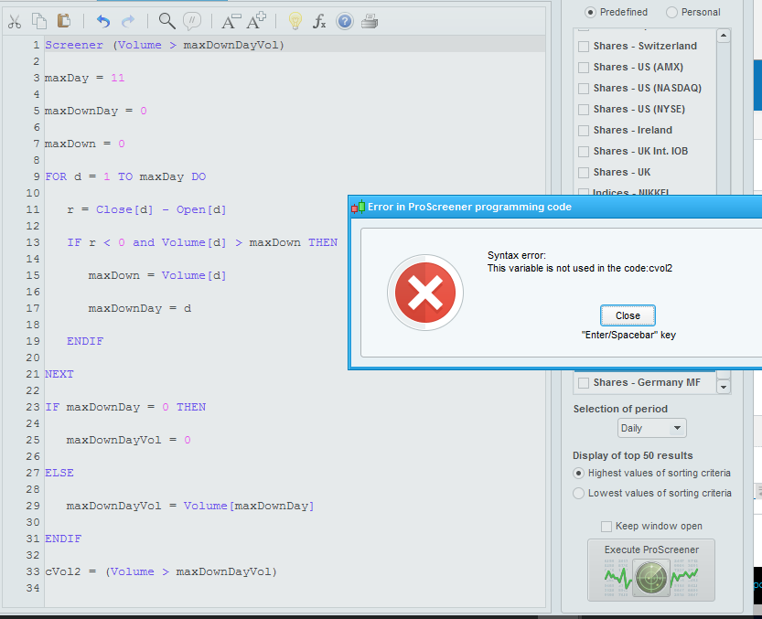Check Shares - UK

point(584,173)
